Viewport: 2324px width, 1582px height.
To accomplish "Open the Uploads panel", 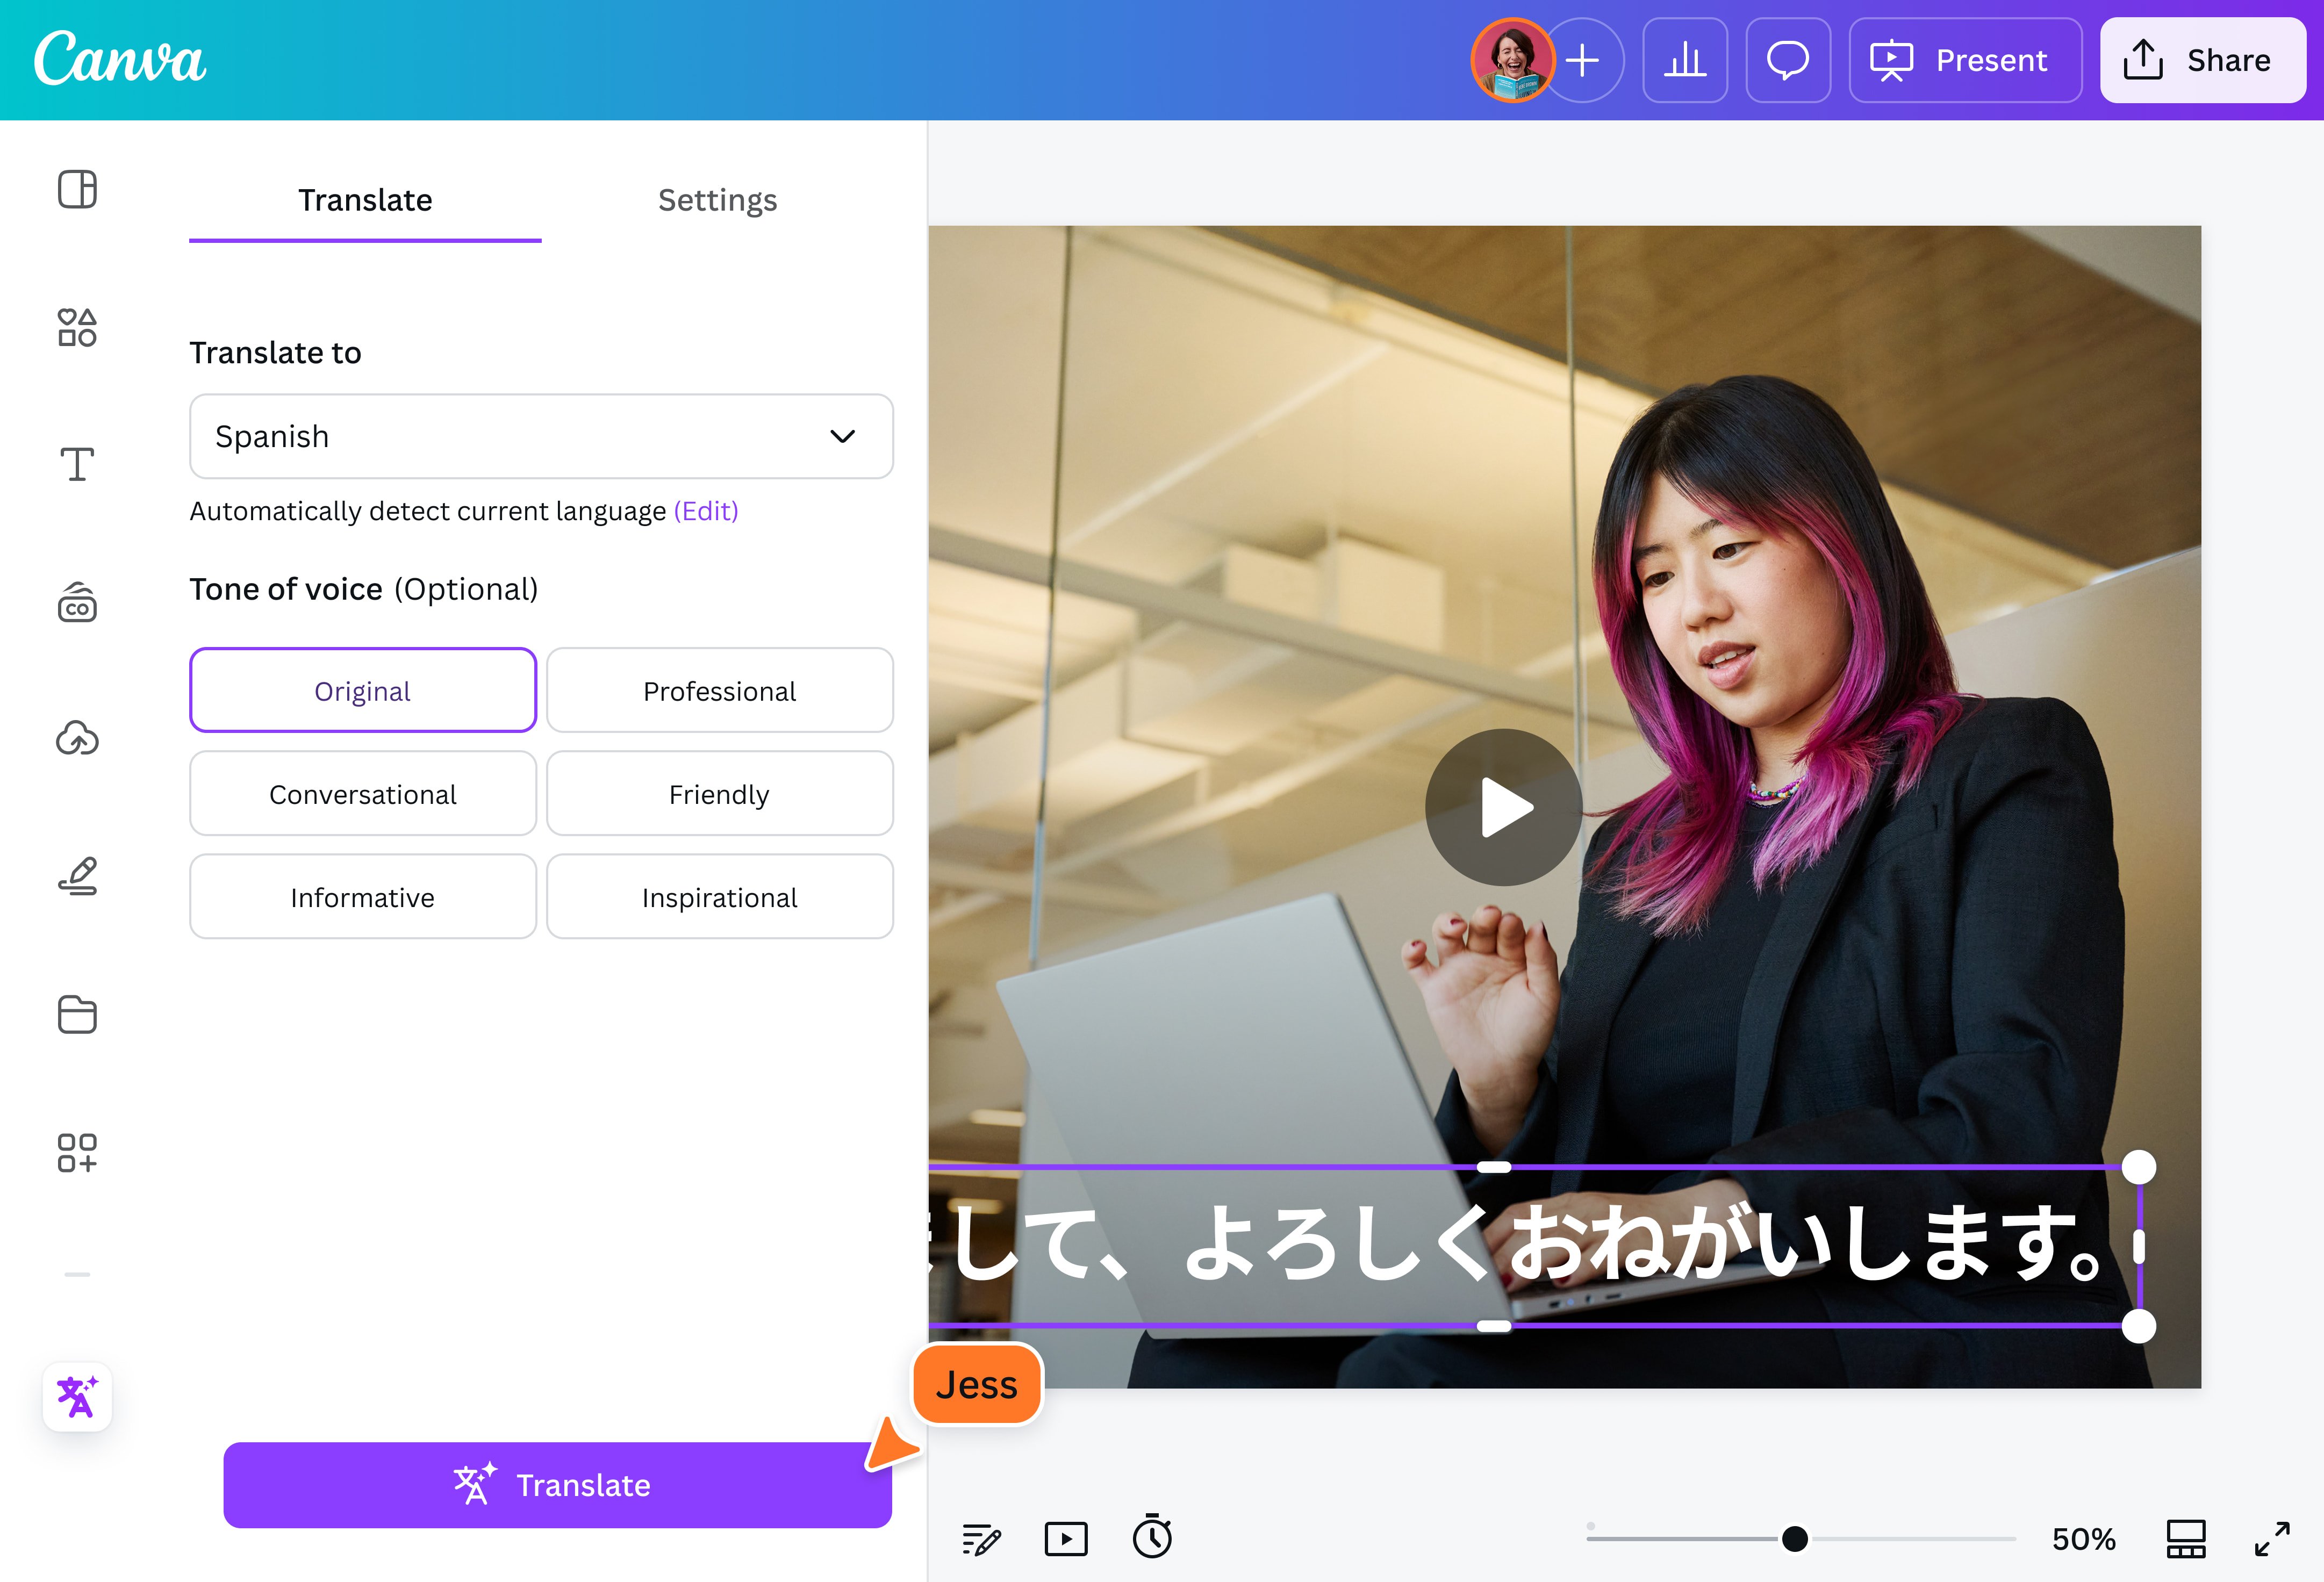I will pos(77,739).
